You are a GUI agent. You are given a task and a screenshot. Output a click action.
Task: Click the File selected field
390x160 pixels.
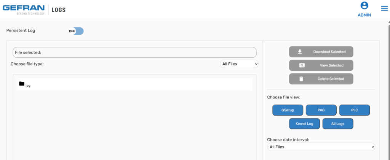pos(134,52)
